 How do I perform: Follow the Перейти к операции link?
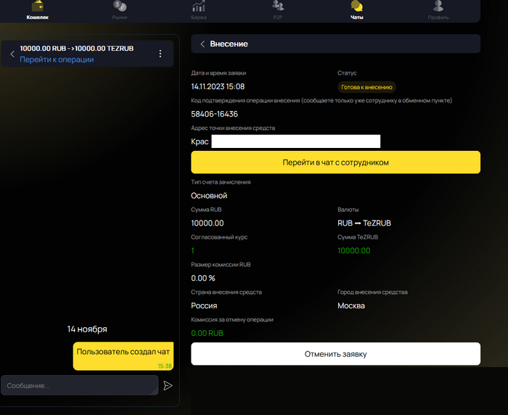coord(57,59)
